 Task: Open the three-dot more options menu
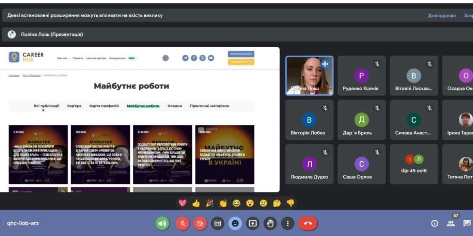[x=288, y=223]
